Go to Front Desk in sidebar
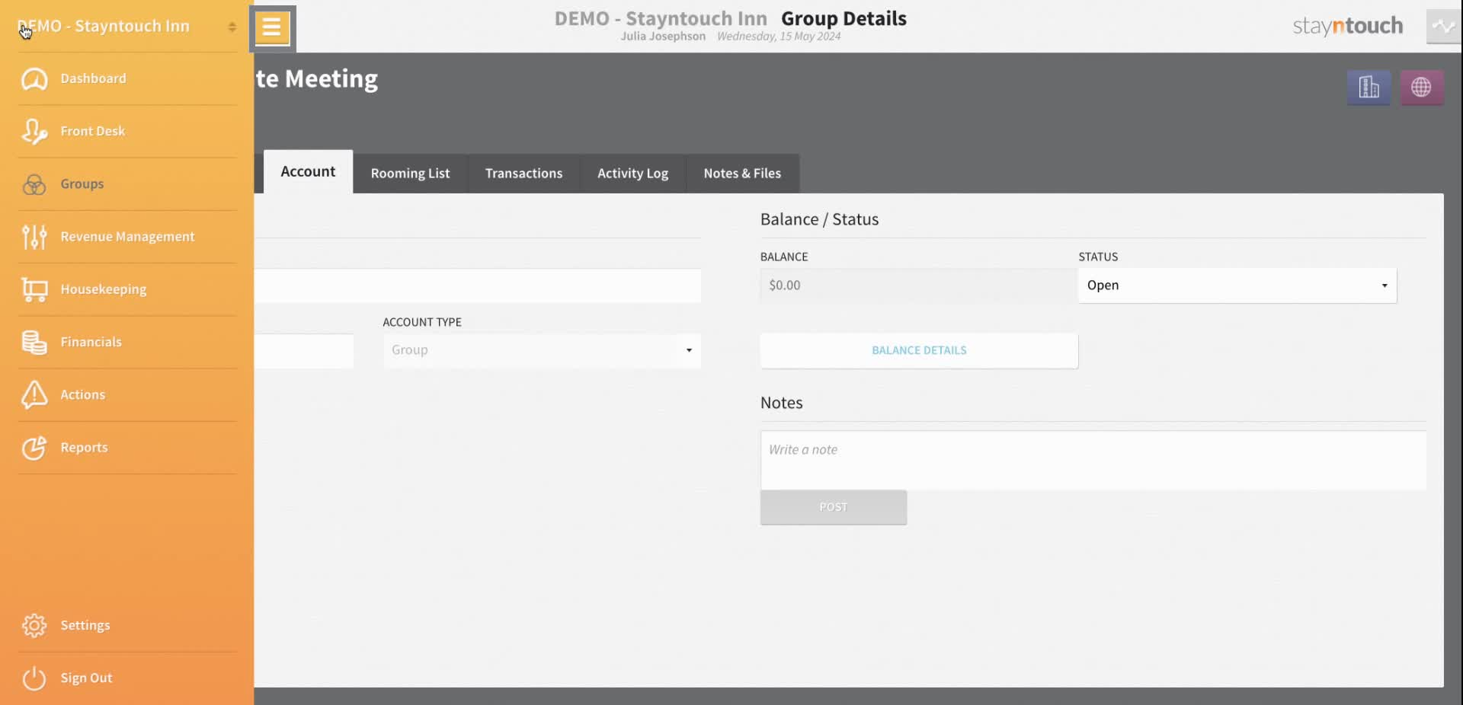1463x705 pixels. click(x=127, y=131)
